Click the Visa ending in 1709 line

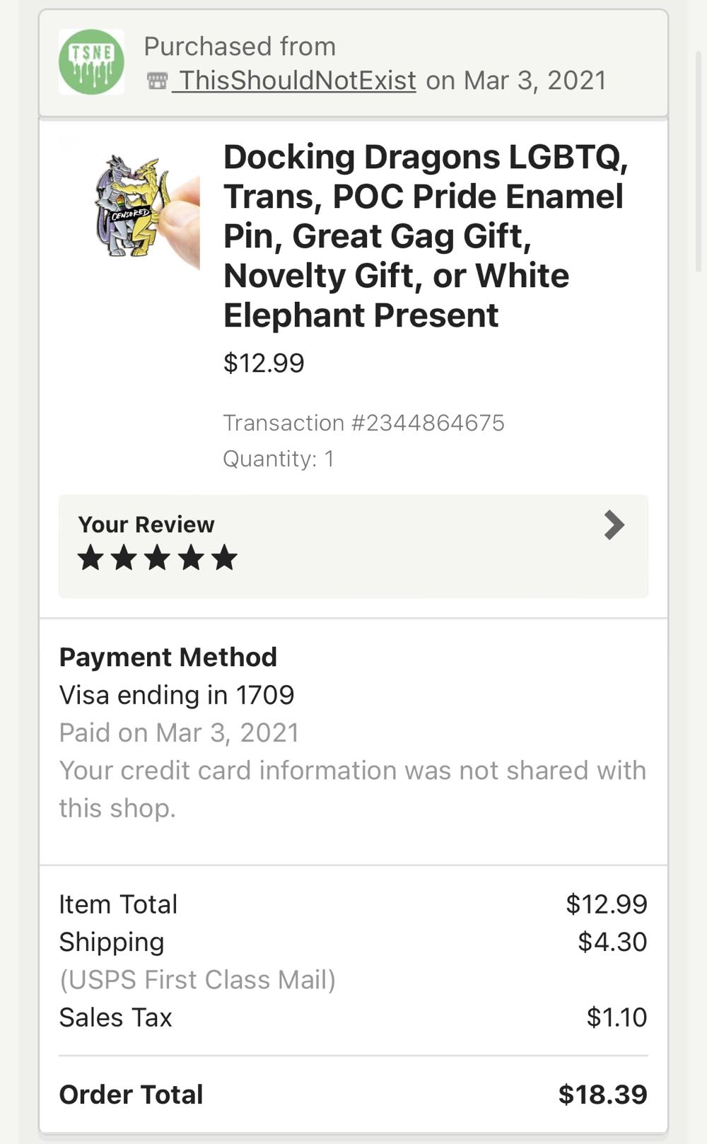click(176, 695)
